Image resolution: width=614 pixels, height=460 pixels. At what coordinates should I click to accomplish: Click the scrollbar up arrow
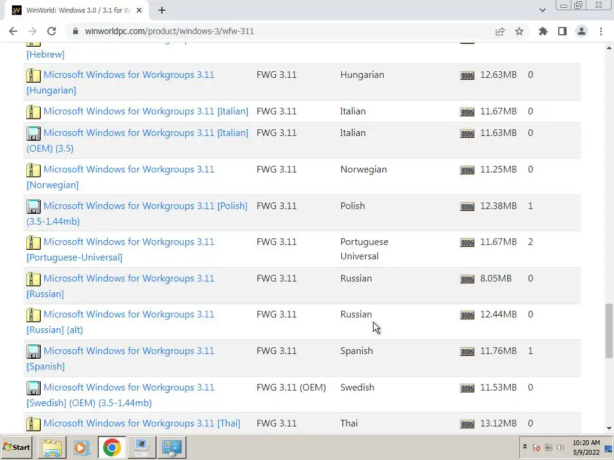(x=609, y=48)
